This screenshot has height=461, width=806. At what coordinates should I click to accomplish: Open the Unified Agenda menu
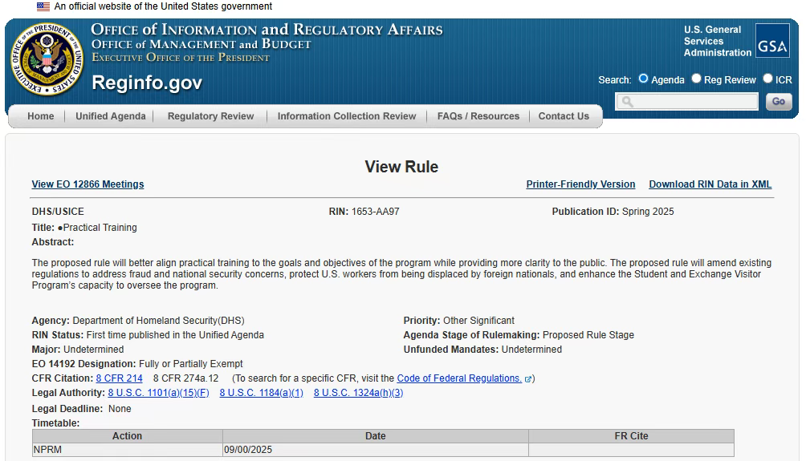tap(111, 116)
